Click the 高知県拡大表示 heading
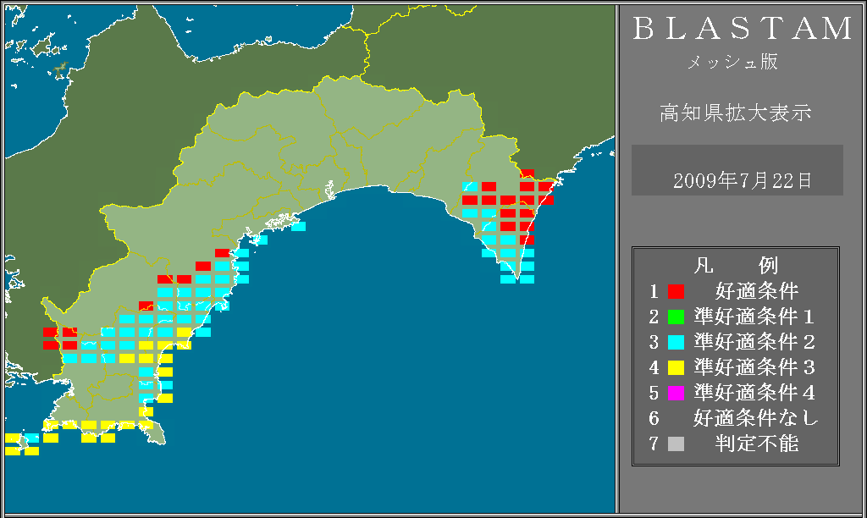The width and height of the screenshot is (867, 518). pos(736,113)
